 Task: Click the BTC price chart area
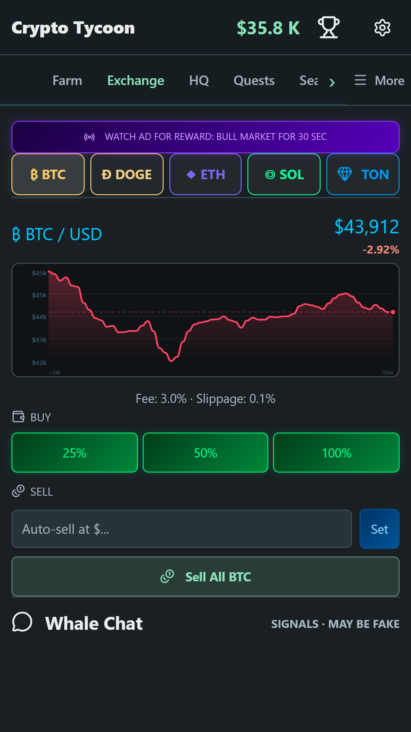205,320
